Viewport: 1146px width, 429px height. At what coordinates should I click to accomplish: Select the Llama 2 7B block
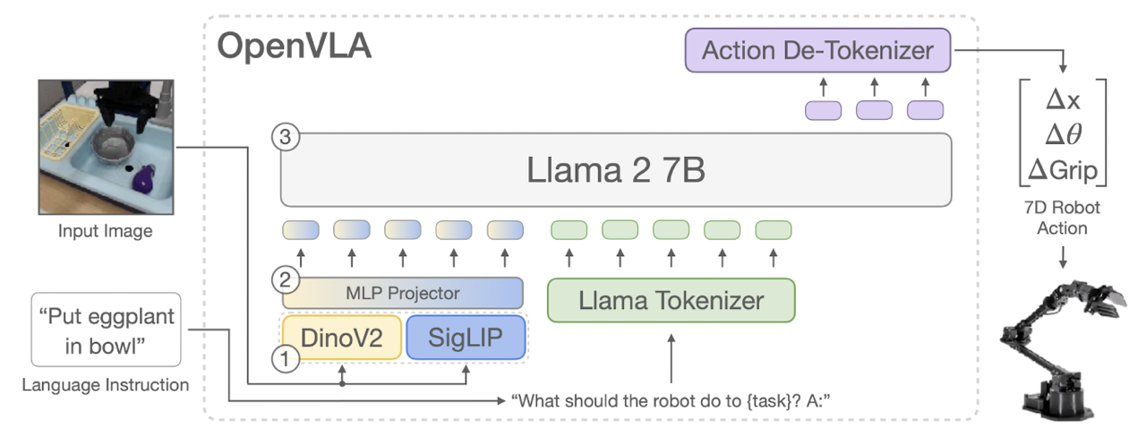click(x=615, y=170)
